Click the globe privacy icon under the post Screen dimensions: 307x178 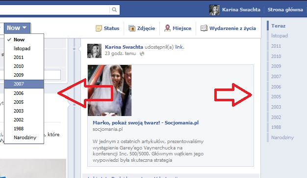142,54
